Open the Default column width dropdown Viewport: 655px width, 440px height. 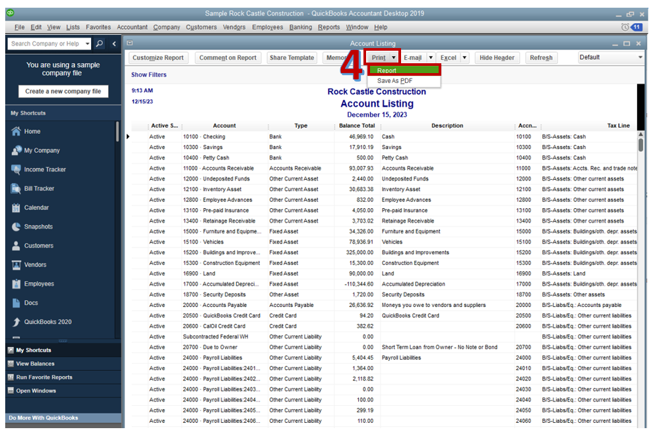click(x=610, y=57)
